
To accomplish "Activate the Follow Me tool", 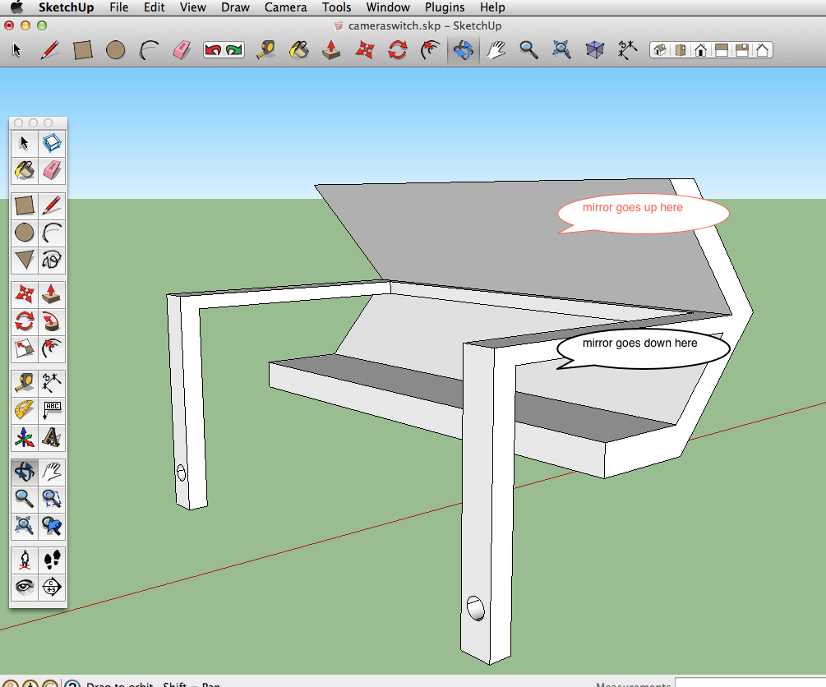I will (x=53, y=320).
